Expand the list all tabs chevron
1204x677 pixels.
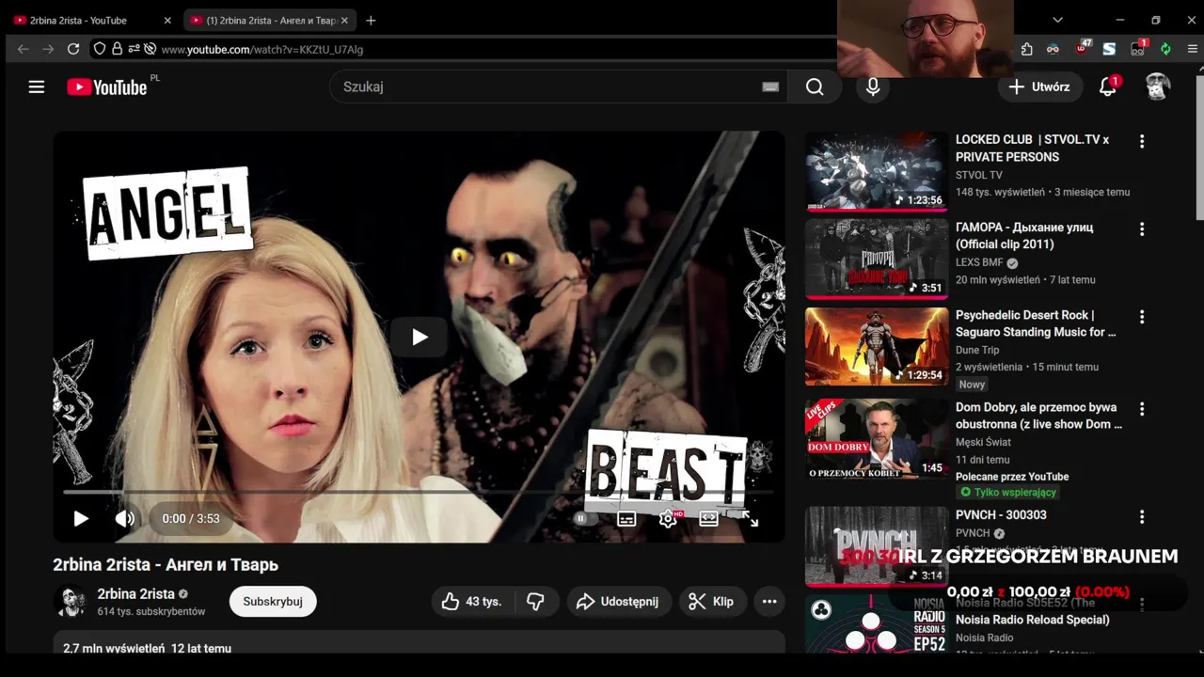[1057, 20]
